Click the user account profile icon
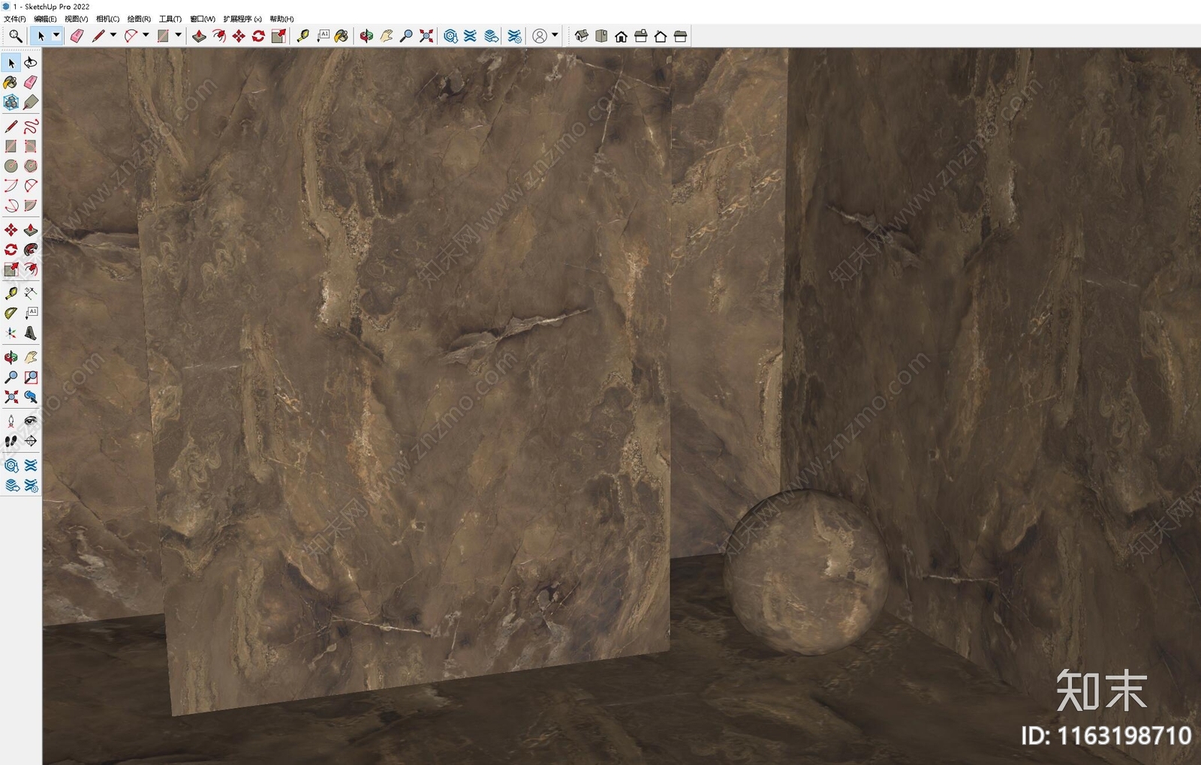Image resolution: width=1201 pixels, height=765 pixels. [x=540, y=36]
